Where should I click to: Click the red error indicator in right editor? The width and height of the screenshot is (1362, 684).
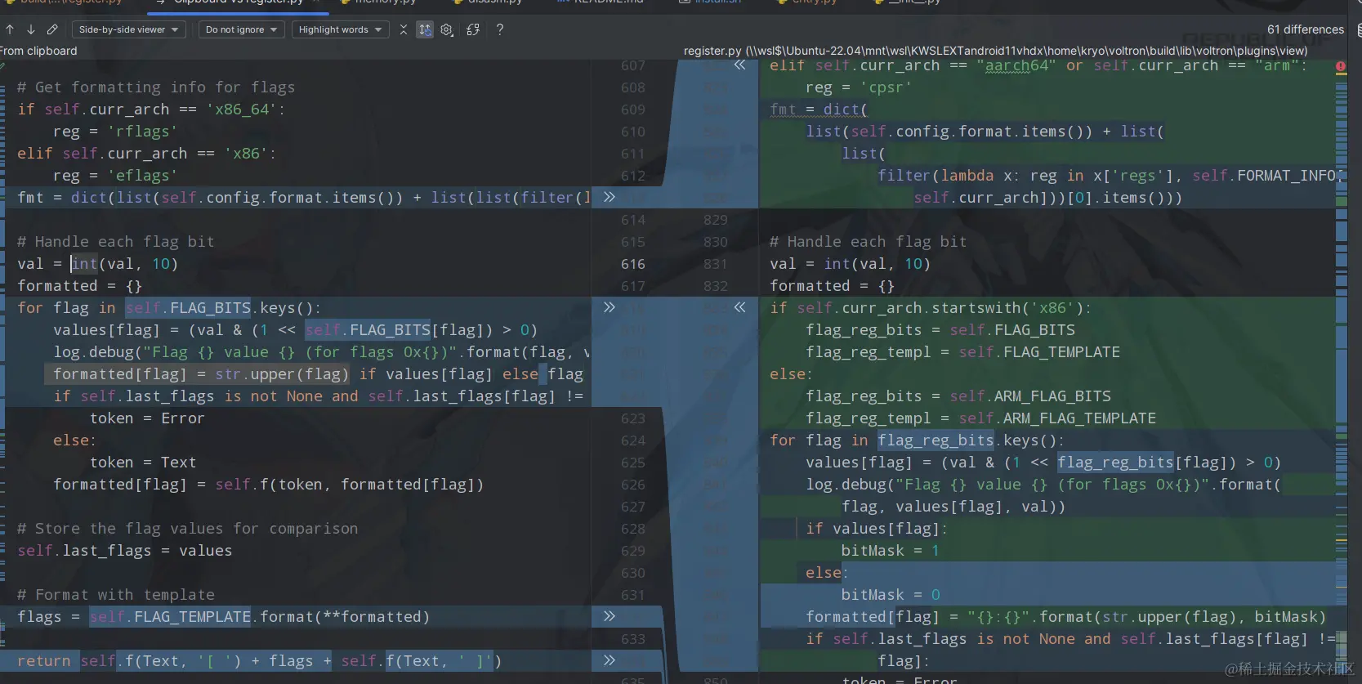tap(1341, 65)
